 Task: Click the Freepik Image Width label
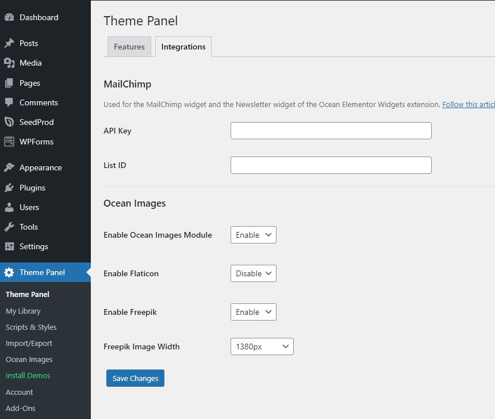click(141, 346)
